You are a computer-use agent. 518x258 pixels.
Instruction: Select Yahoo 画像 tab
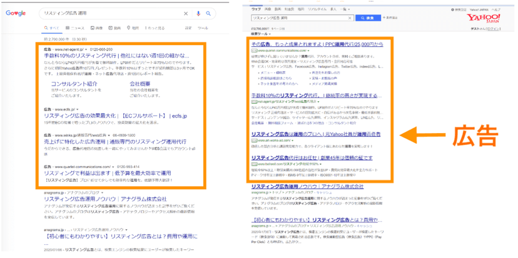268,9
